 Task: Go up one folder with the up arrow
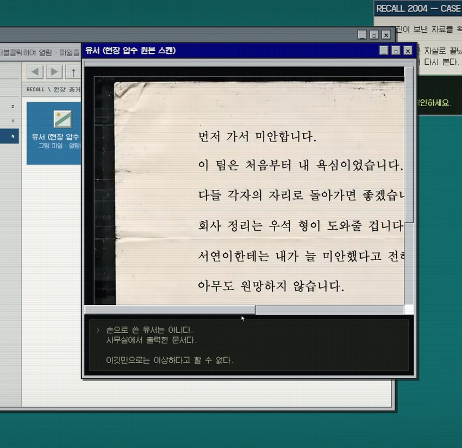click(73, 72)
